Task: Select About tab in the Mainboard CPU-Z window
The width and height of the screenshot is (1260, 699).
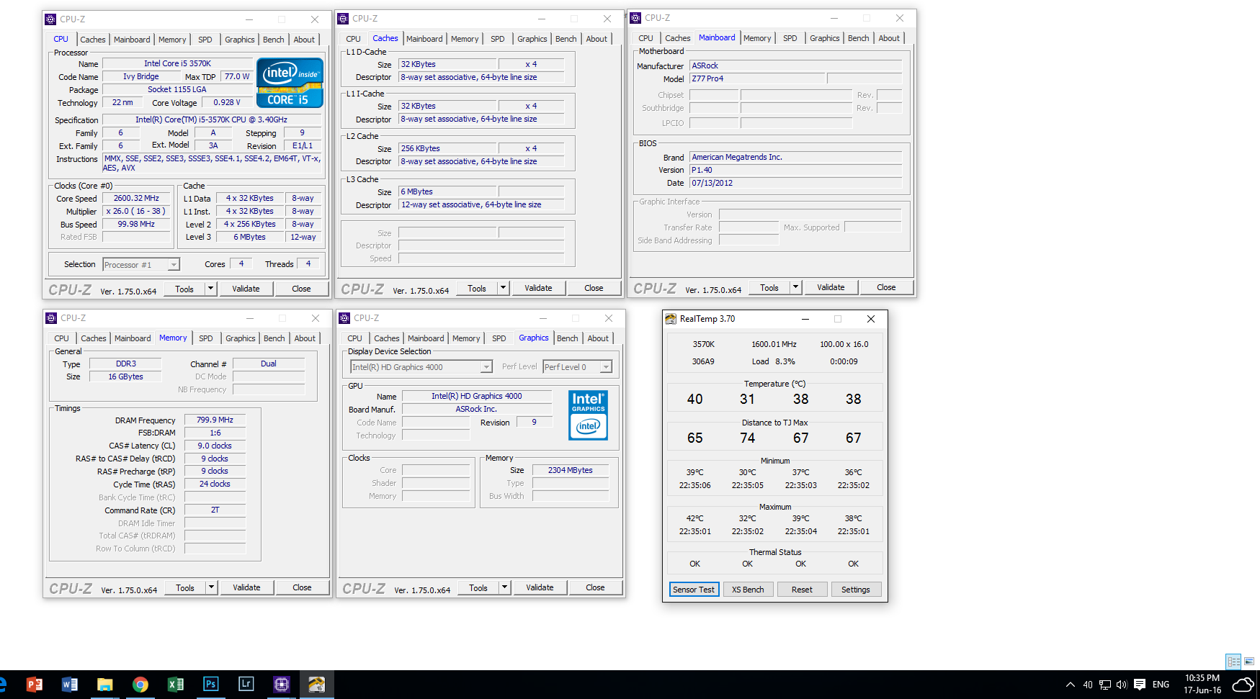Action: click(889, 38)
